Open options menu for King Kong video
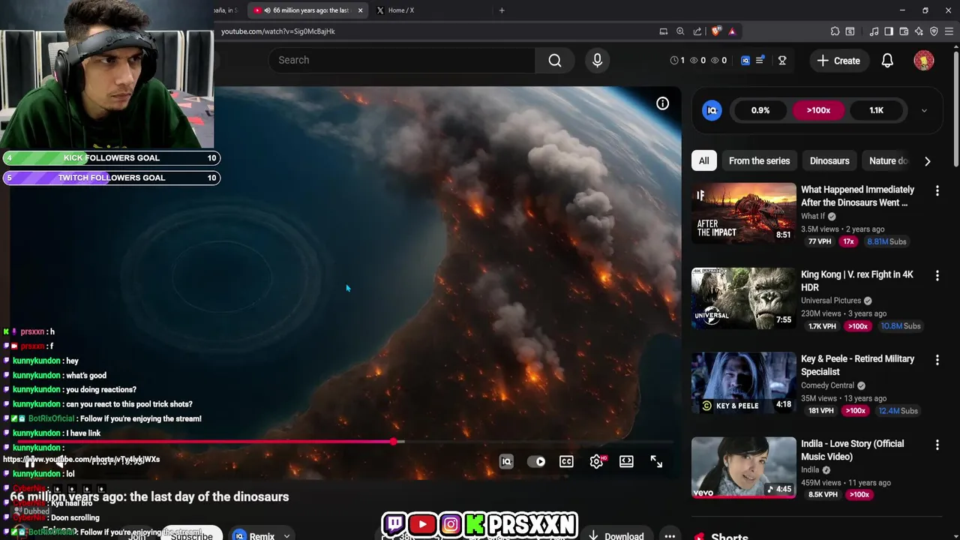Screen dimensions: 960x540 (937, 276)
